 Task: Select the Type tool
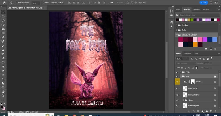(x=3, y=79)
